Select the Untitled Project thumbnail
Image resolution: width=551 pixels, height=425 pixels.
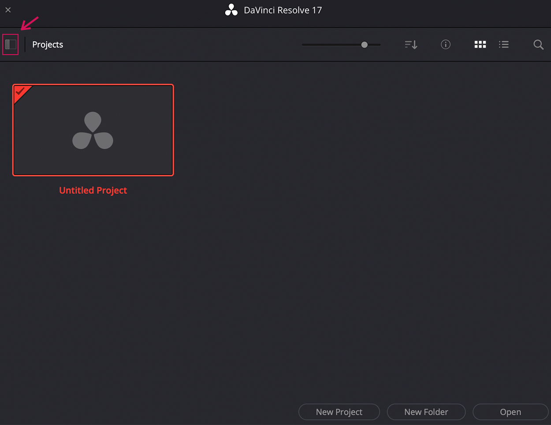point(93,130)
